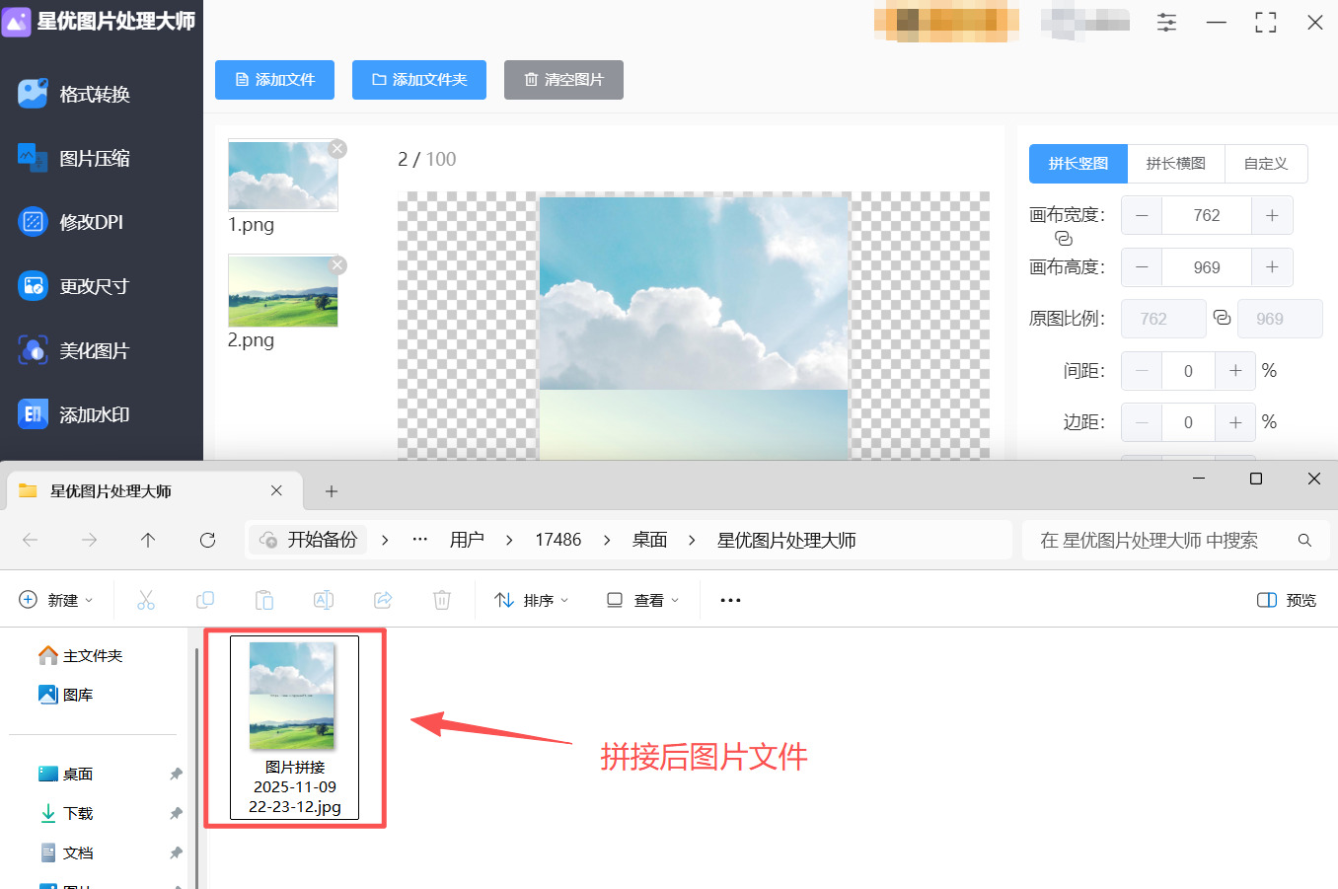Close the 星优图片处理大师 Explorer tab
Screen dimensions: 1338x889
click(276, 490)
